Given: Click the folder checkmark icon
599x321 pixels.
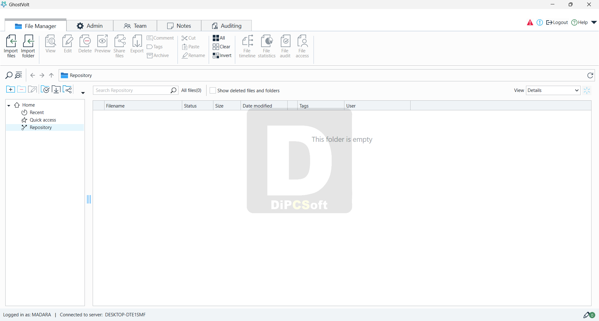Looking at the screenshot, I should point(45,90).
